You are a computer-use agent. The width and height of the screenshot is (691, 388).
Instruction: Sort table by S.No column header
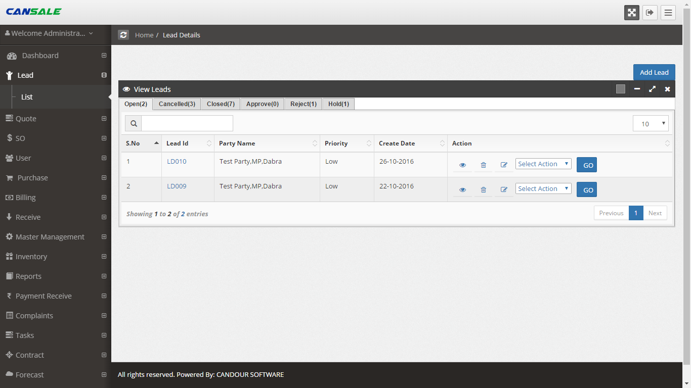point(141,143)
